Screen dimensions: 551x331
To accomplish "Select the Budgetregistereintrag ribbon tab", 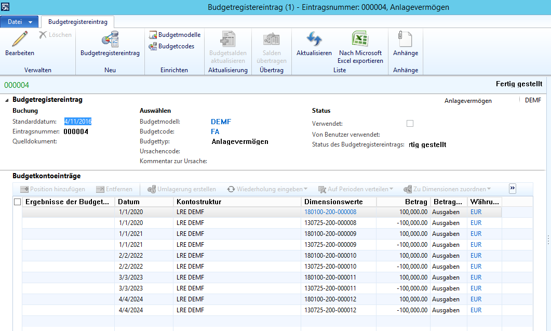I will [x=78, y=22].
